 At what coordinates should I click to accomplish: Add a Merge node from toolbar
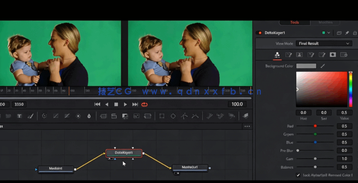(x=103, y=116)
